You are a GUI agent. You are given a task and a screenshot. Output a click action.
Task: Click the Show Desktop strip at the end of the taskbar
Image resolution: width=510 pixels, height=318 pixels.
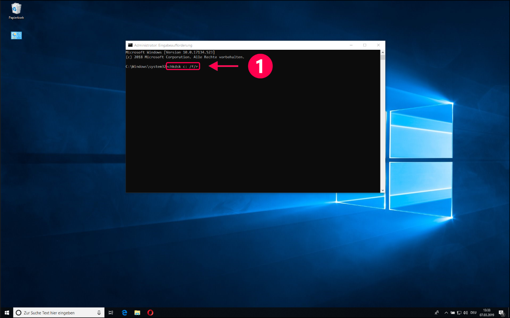coord(509,313)
